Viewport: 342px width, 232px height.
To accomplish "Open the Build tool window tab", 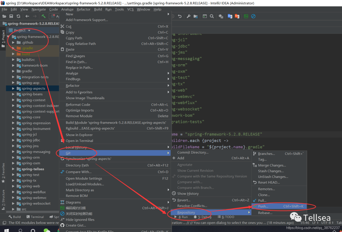I will click(15, 217).
